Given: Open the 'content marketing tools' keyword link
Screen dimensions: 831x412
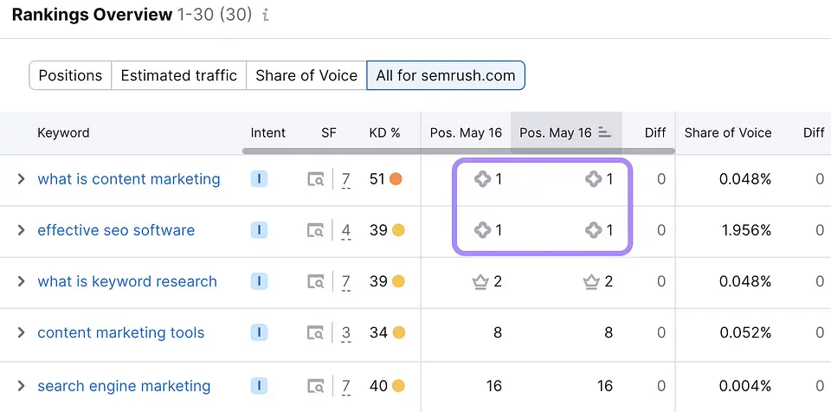Looking at the screenshot, I should point(120,332).
